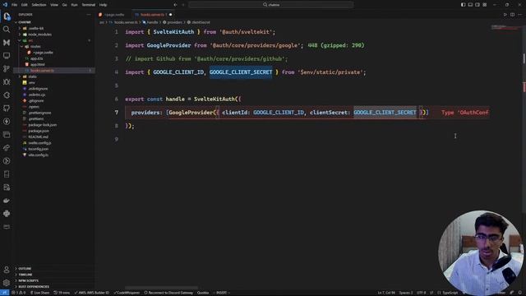
Task: Open the .env file in the tree
Action: pyautogui.click(x=32, y=82)
